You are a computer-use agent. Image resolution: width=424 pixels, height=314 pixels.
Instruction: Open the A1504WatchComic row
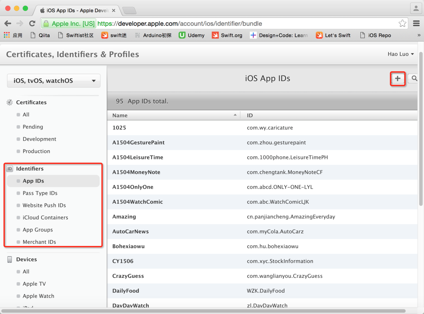pos(262,202)
